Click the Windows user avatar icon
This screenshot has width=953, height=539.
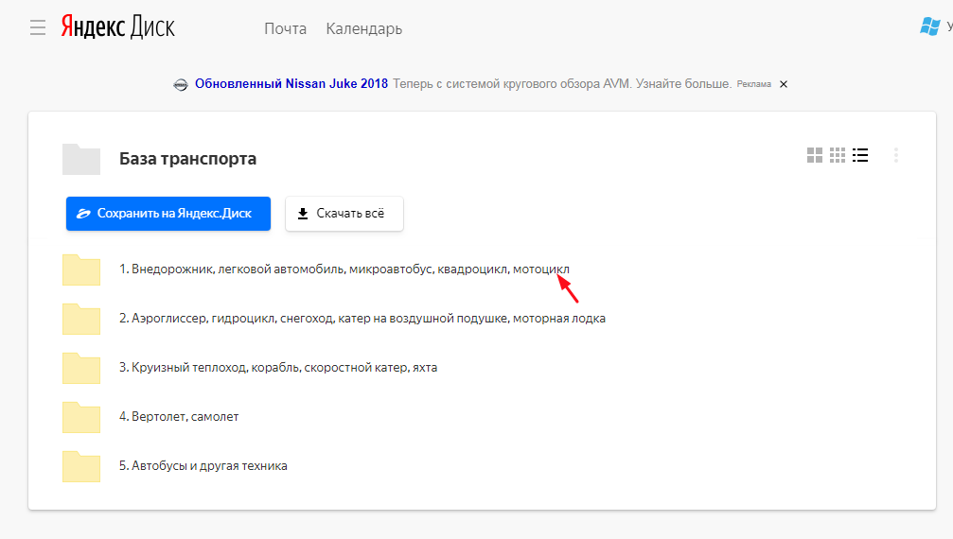(x=929, y=26)
